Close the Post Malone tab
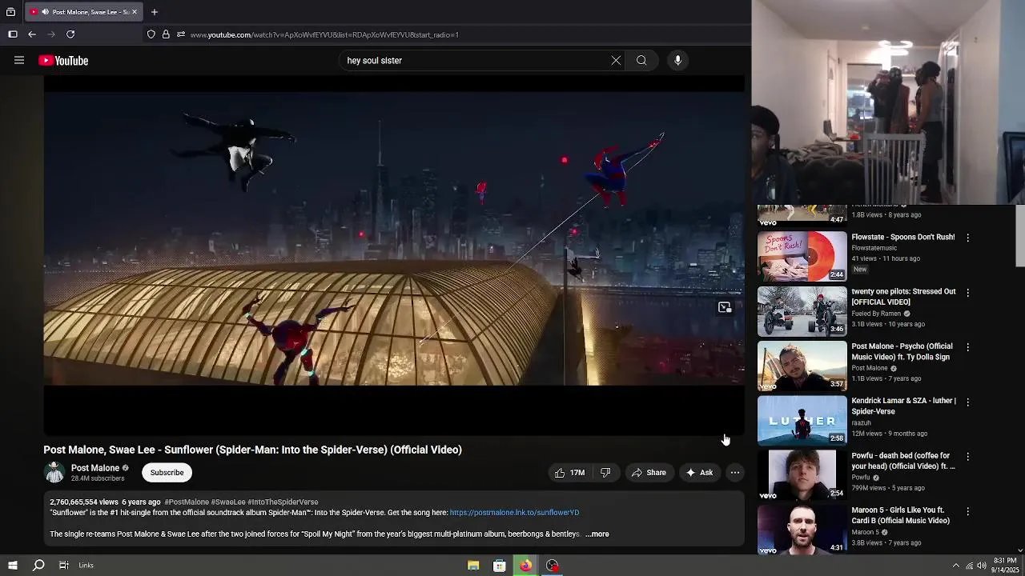The width and height of the screenshot is (1025, 576). click(135, 12)
